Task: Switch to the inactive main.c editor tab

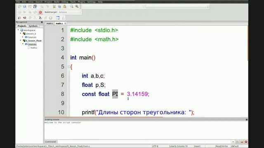Action: pos(50,23)
